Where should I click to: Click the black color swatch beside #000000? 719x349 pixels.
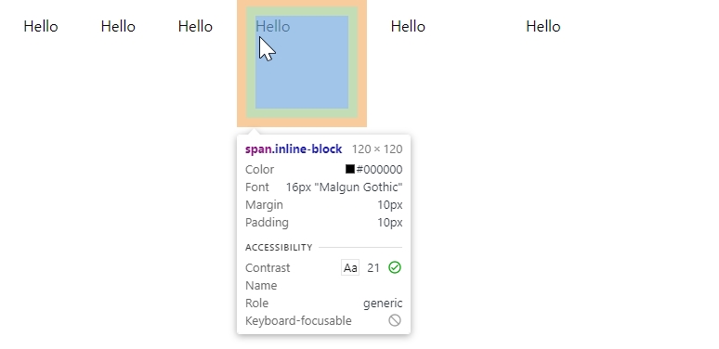click(350, 169)
